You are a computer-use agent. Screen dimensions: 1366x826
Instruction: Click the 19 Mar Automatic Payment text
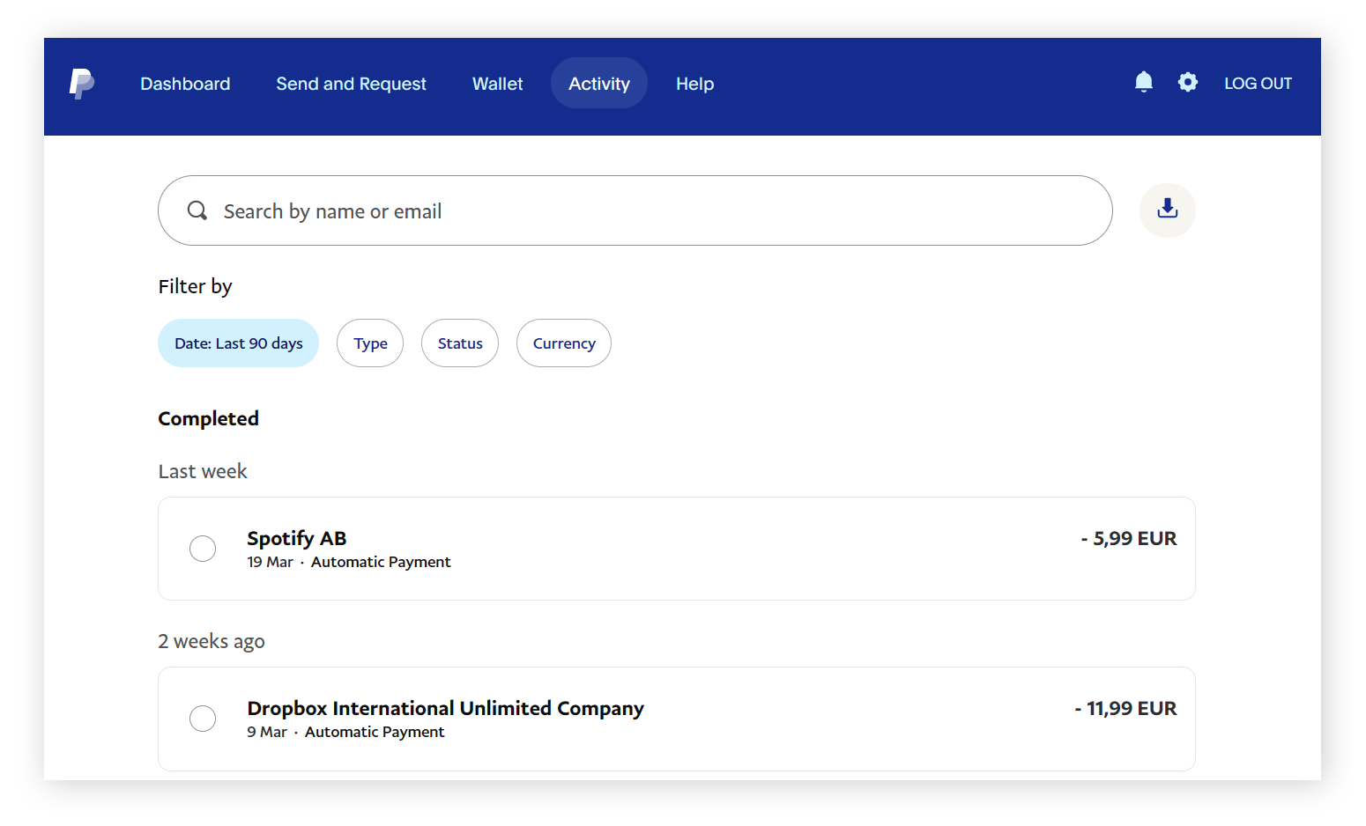[349, 562]
